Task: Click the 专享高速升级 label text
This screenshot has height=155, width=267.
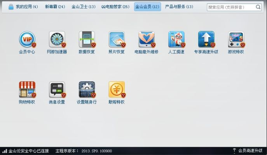Action: click(206, 52)
